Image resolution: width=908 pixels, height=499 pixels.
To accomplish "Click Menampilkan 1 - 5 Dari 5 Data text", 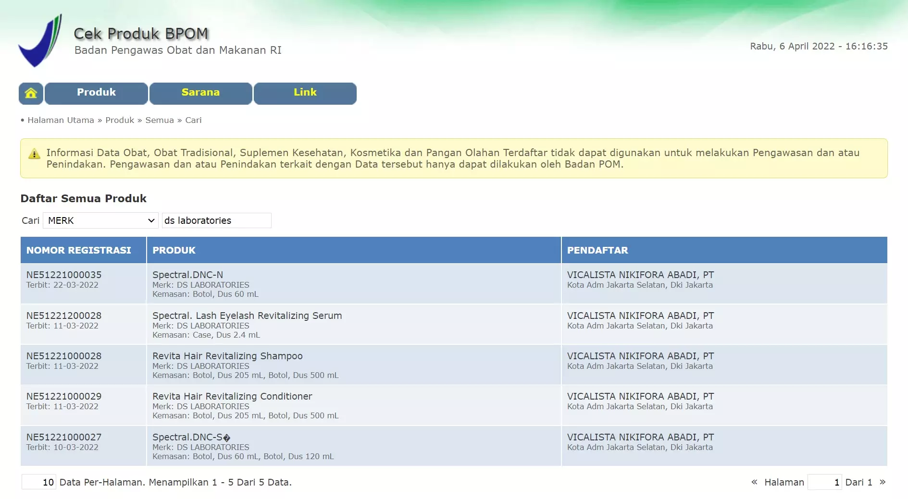I will (x=220, y=482).
